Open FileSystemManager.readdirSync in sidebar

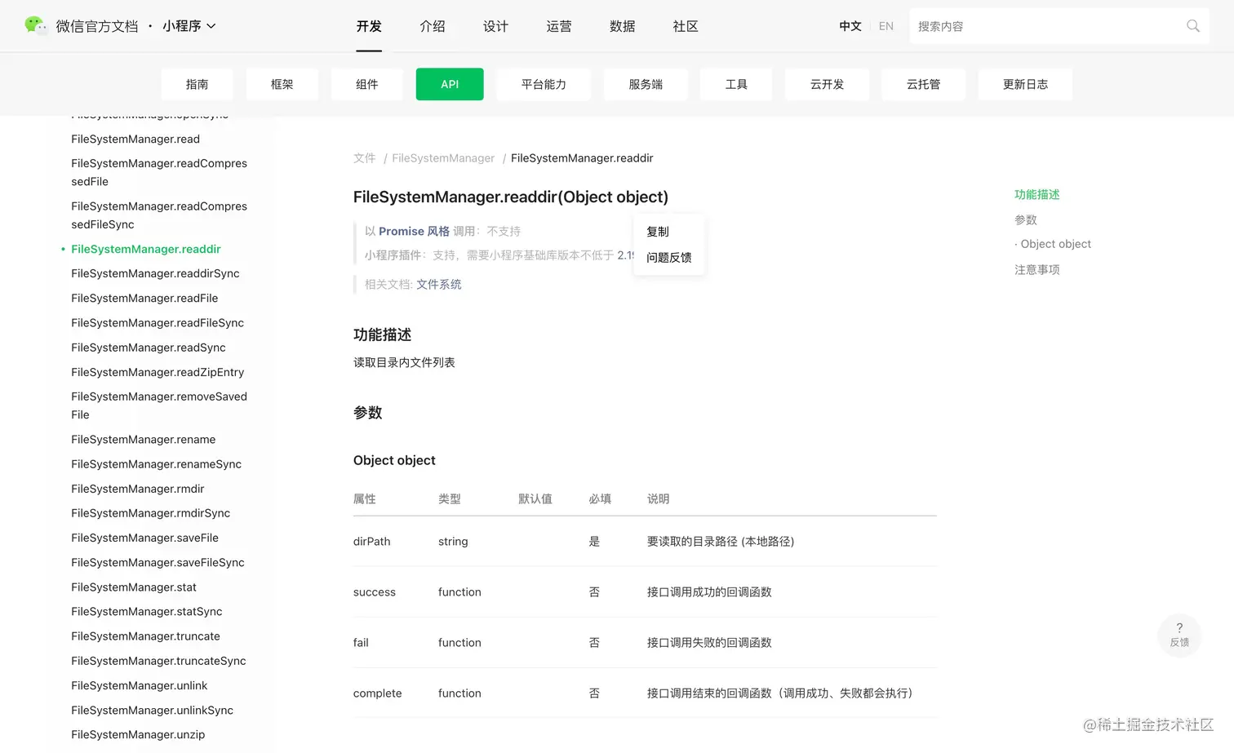155,273
